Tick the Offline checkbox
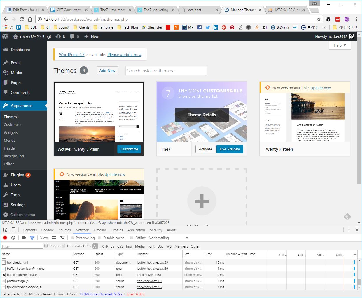The image size is (362, 298). pos(132,238)
